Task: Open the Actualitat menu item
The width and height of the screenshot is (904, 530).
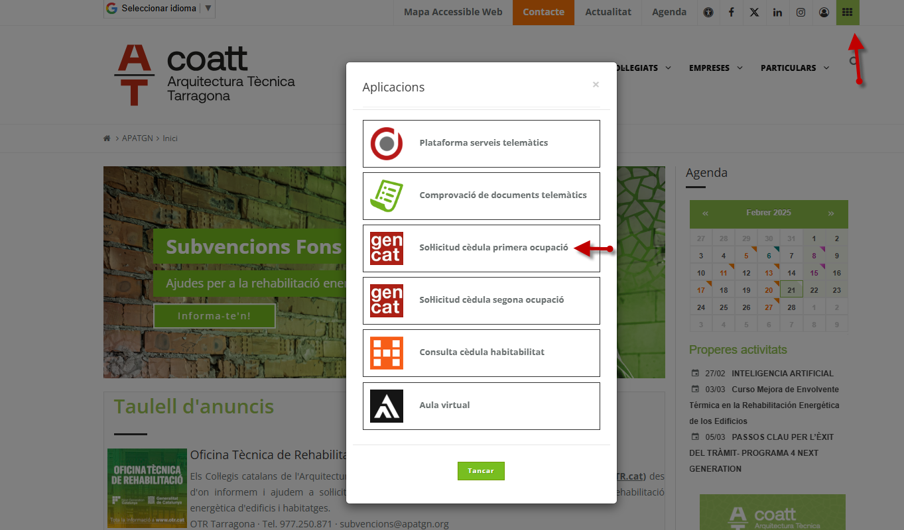Action: pos(608,12)
